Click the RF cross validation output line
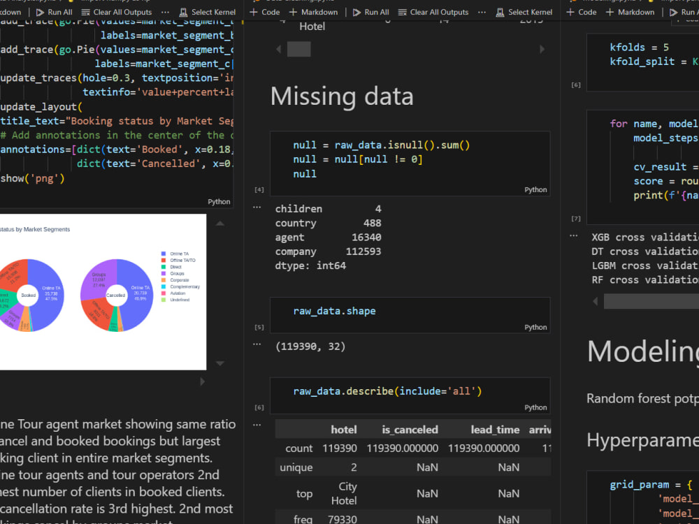The width and height of the screenshot is (699, 524). pos(645,280)
